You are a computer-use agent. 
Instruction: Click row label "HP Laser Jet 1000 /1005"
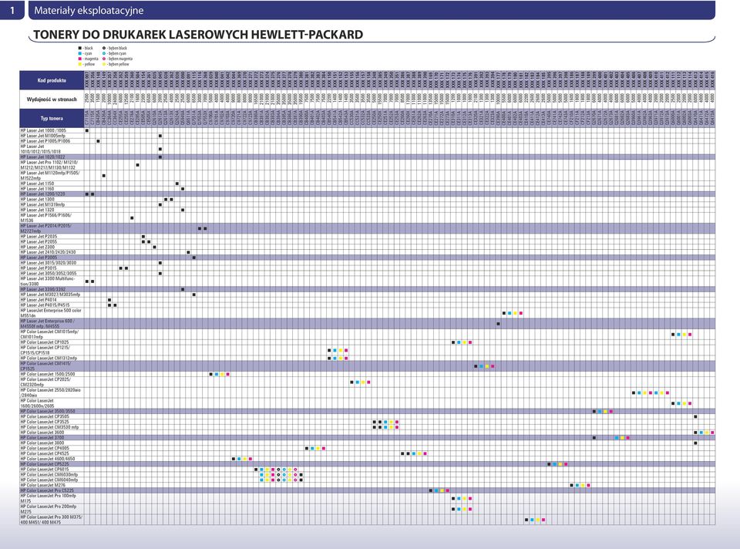point(43,130)
